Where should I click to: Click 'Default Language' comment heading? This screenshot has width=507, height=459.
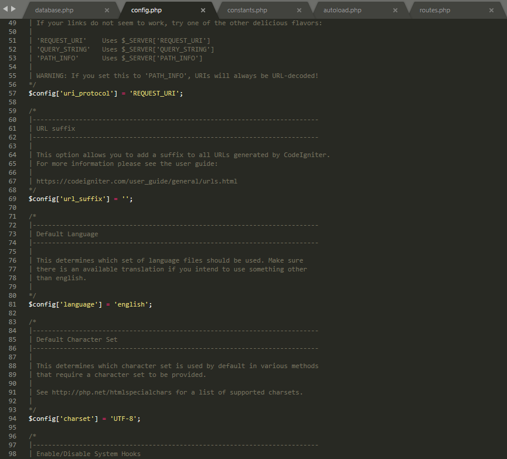pyautogui.click(x=67, y=234)
